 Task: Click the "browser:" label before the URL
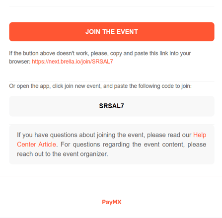20,62
